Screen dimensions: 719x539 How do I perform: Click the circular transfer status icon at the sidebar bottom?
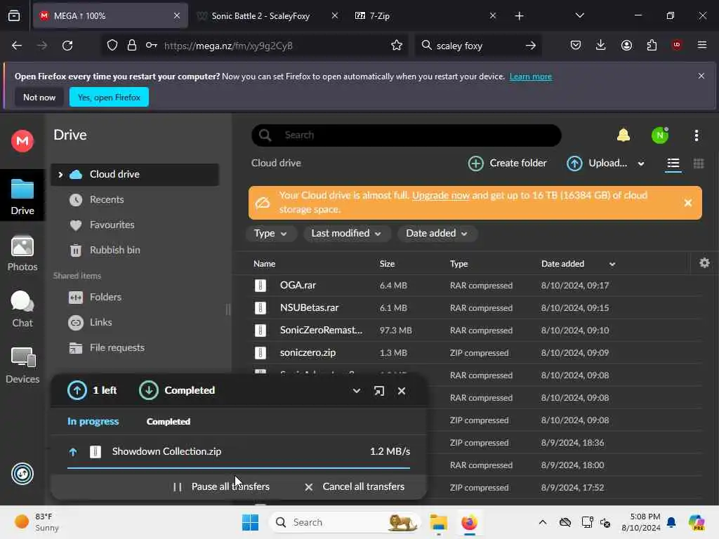[x=22, y=474]
